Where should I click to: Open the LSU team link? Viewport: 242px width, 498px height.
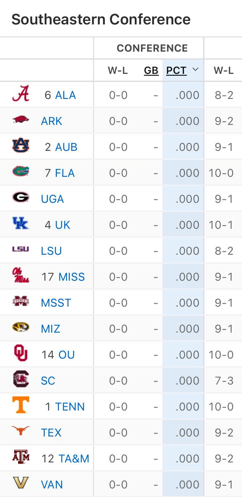coord(51,251)
